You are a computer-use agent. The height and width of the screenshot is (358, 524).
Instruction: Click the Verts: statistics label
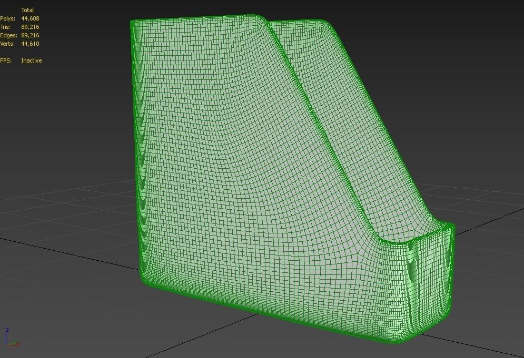8,44
